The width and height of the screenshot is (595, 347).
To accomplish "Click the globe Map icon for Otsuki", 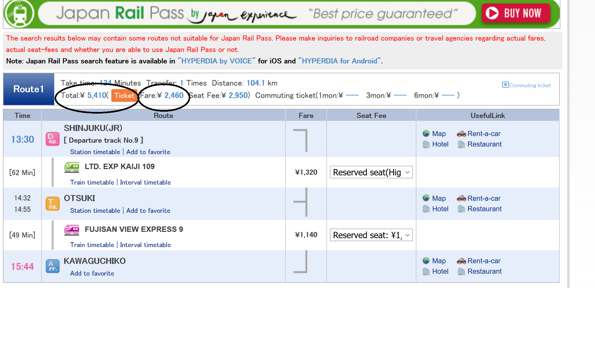I will click(x=426, y=198).
